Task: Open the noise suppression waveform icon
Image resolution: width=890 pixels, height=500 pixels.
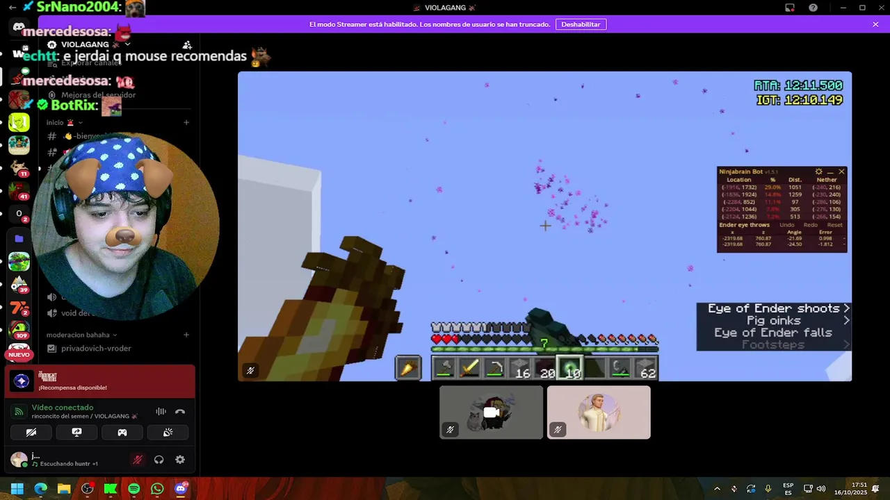Action: 161,411
